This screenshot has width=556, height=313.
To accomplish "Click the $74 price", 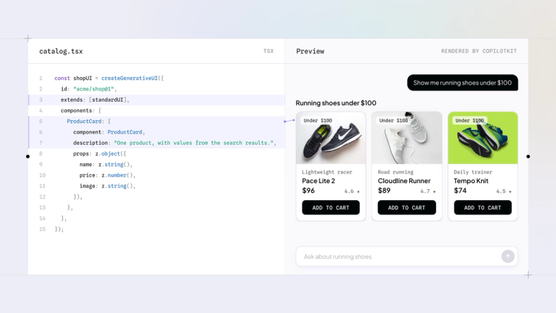I will [460, 191].
